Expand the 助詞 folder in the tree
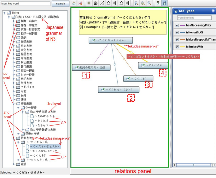 [x=14, y=37]
